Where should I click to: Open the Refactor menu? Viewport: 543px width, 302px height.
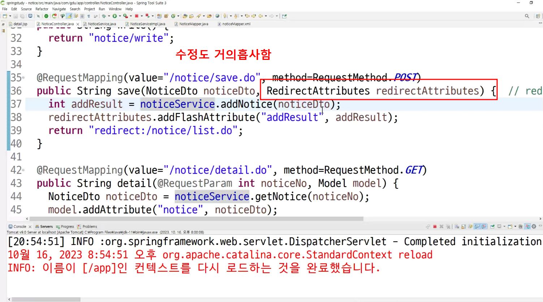click(42, 9)
